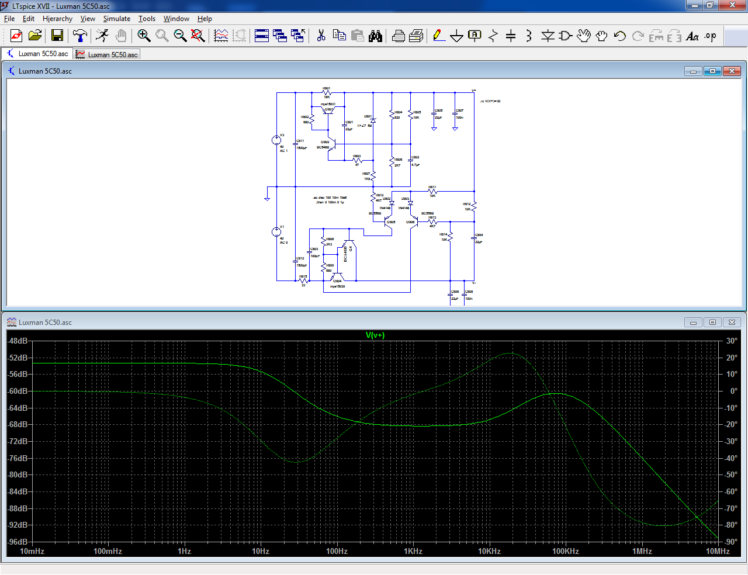Click the plot pane title bar
748x575 pixels.
point(374,322)
